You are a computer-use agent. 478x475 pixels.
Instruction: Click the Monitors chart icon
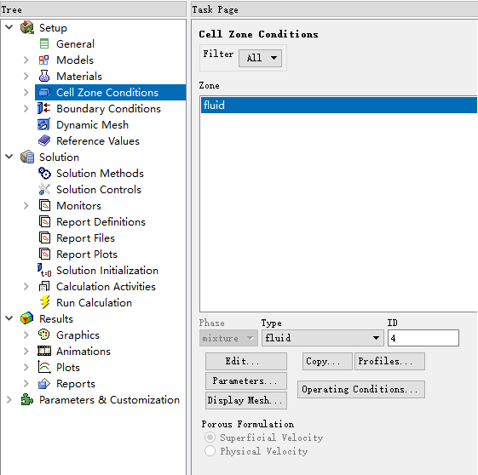(44, 205)
